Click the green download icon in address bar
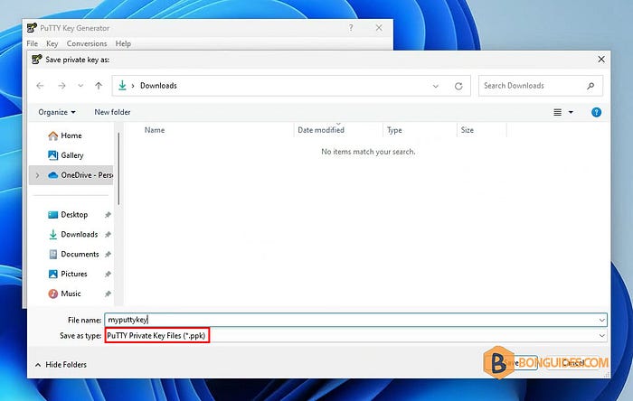633x401 pixels. click(122, 86)
